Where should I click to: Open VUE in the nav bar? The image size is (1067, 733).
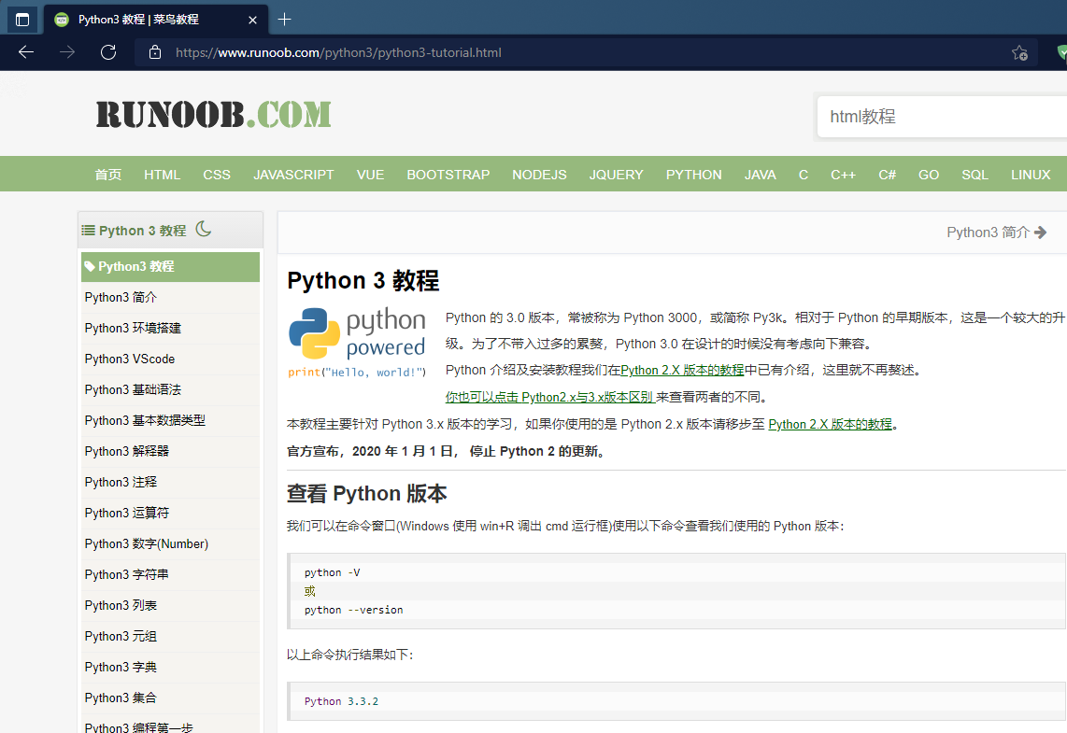click(x=370, y=175)
